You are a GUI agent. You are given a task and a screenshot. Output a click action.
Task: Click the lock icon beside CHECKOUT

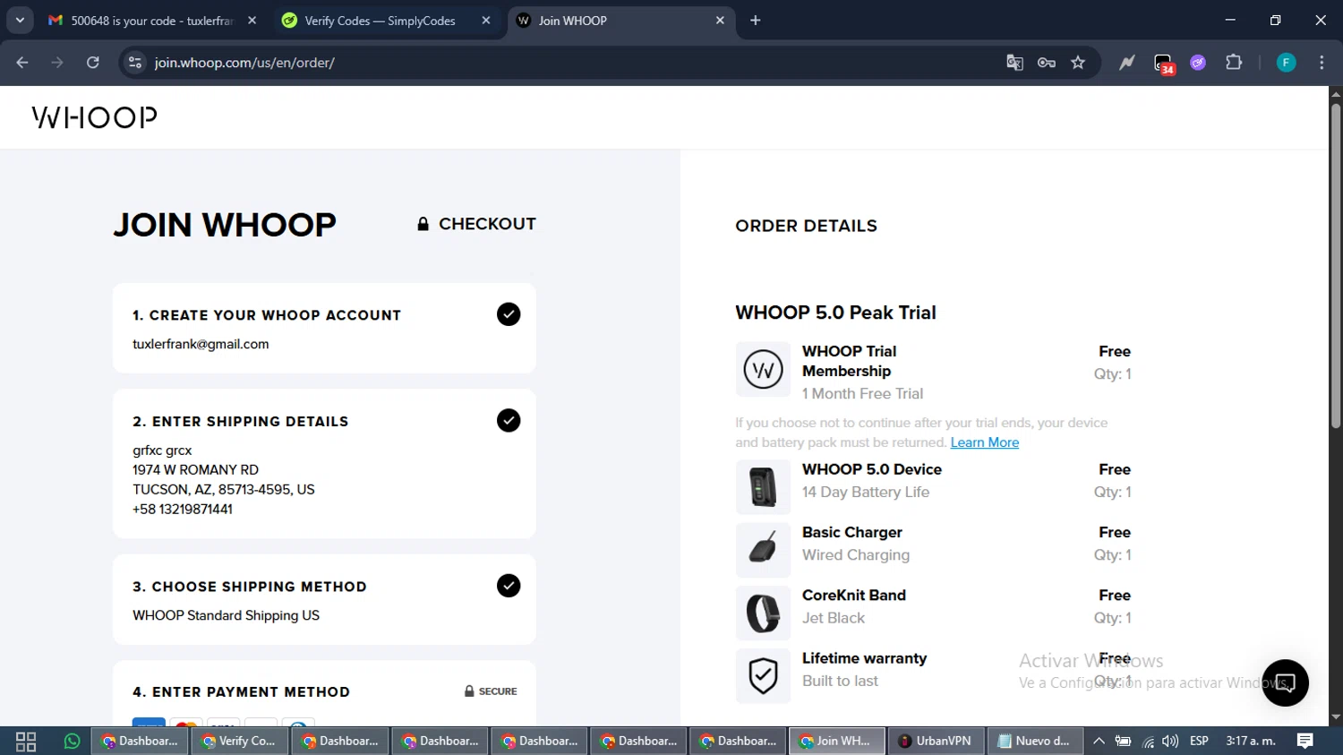(423, 224)
